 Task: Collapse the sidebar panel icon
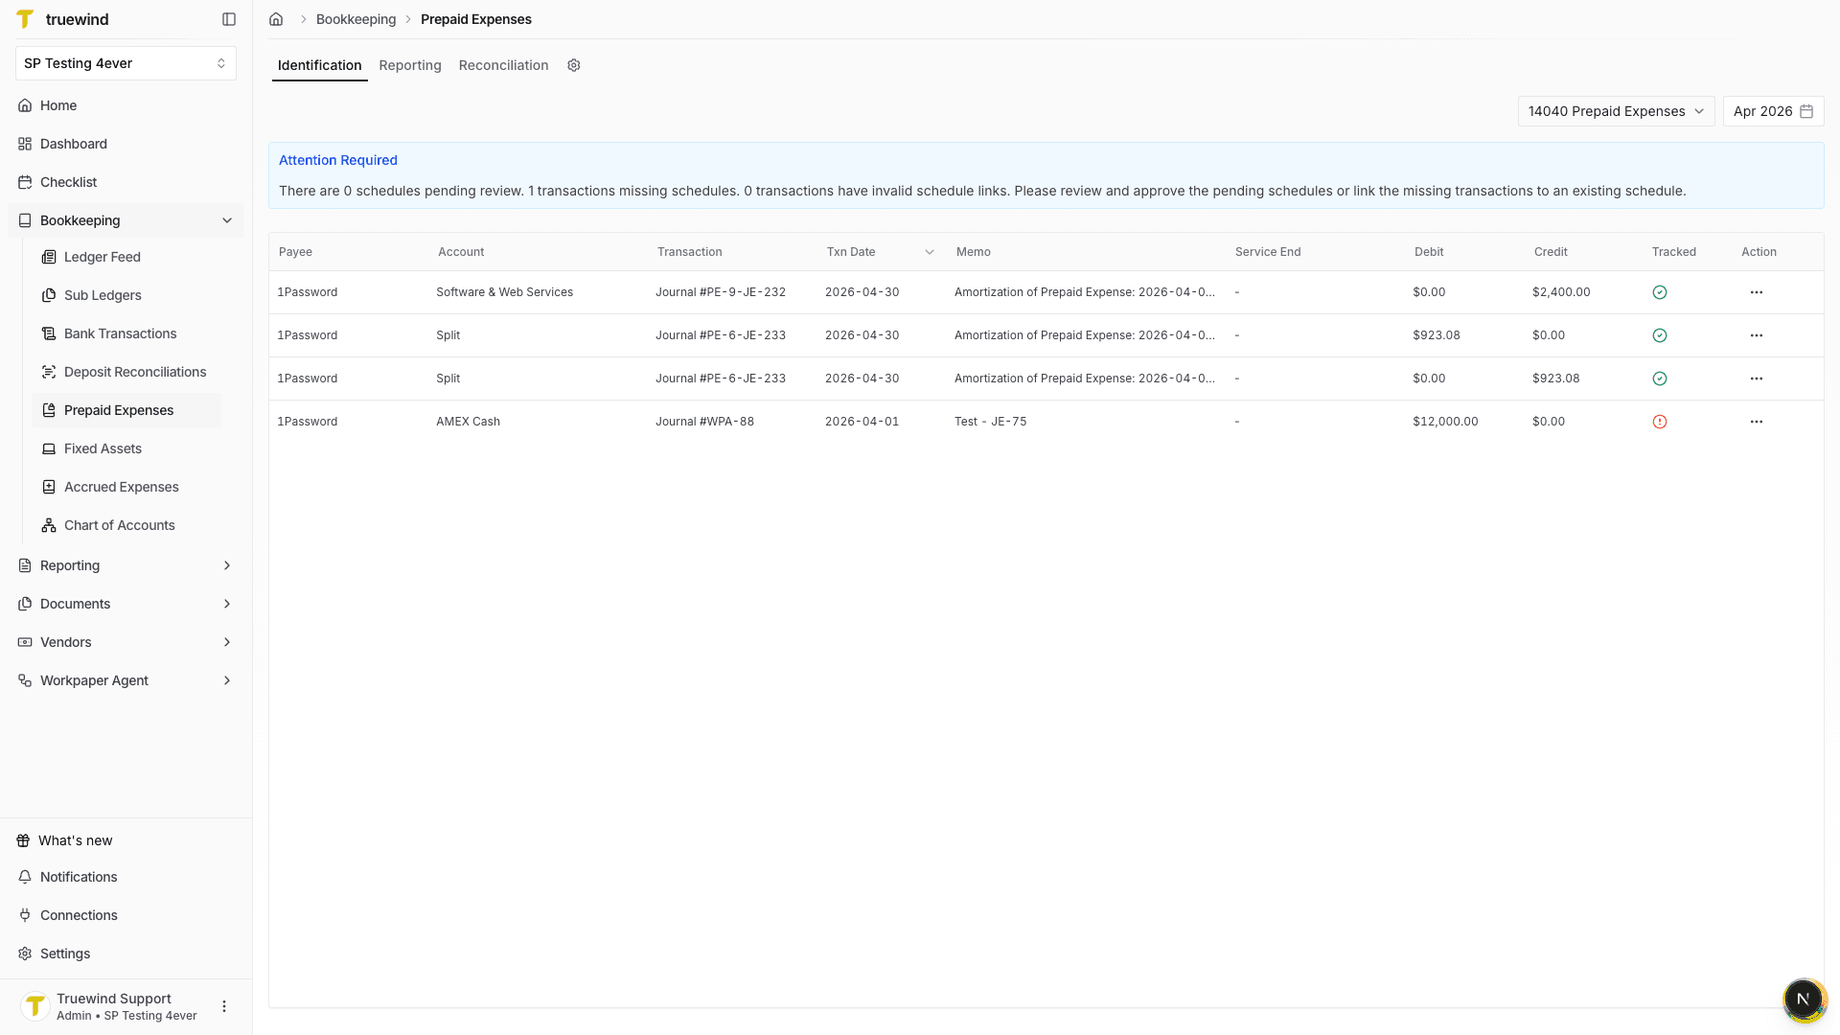tap(229, 19)
